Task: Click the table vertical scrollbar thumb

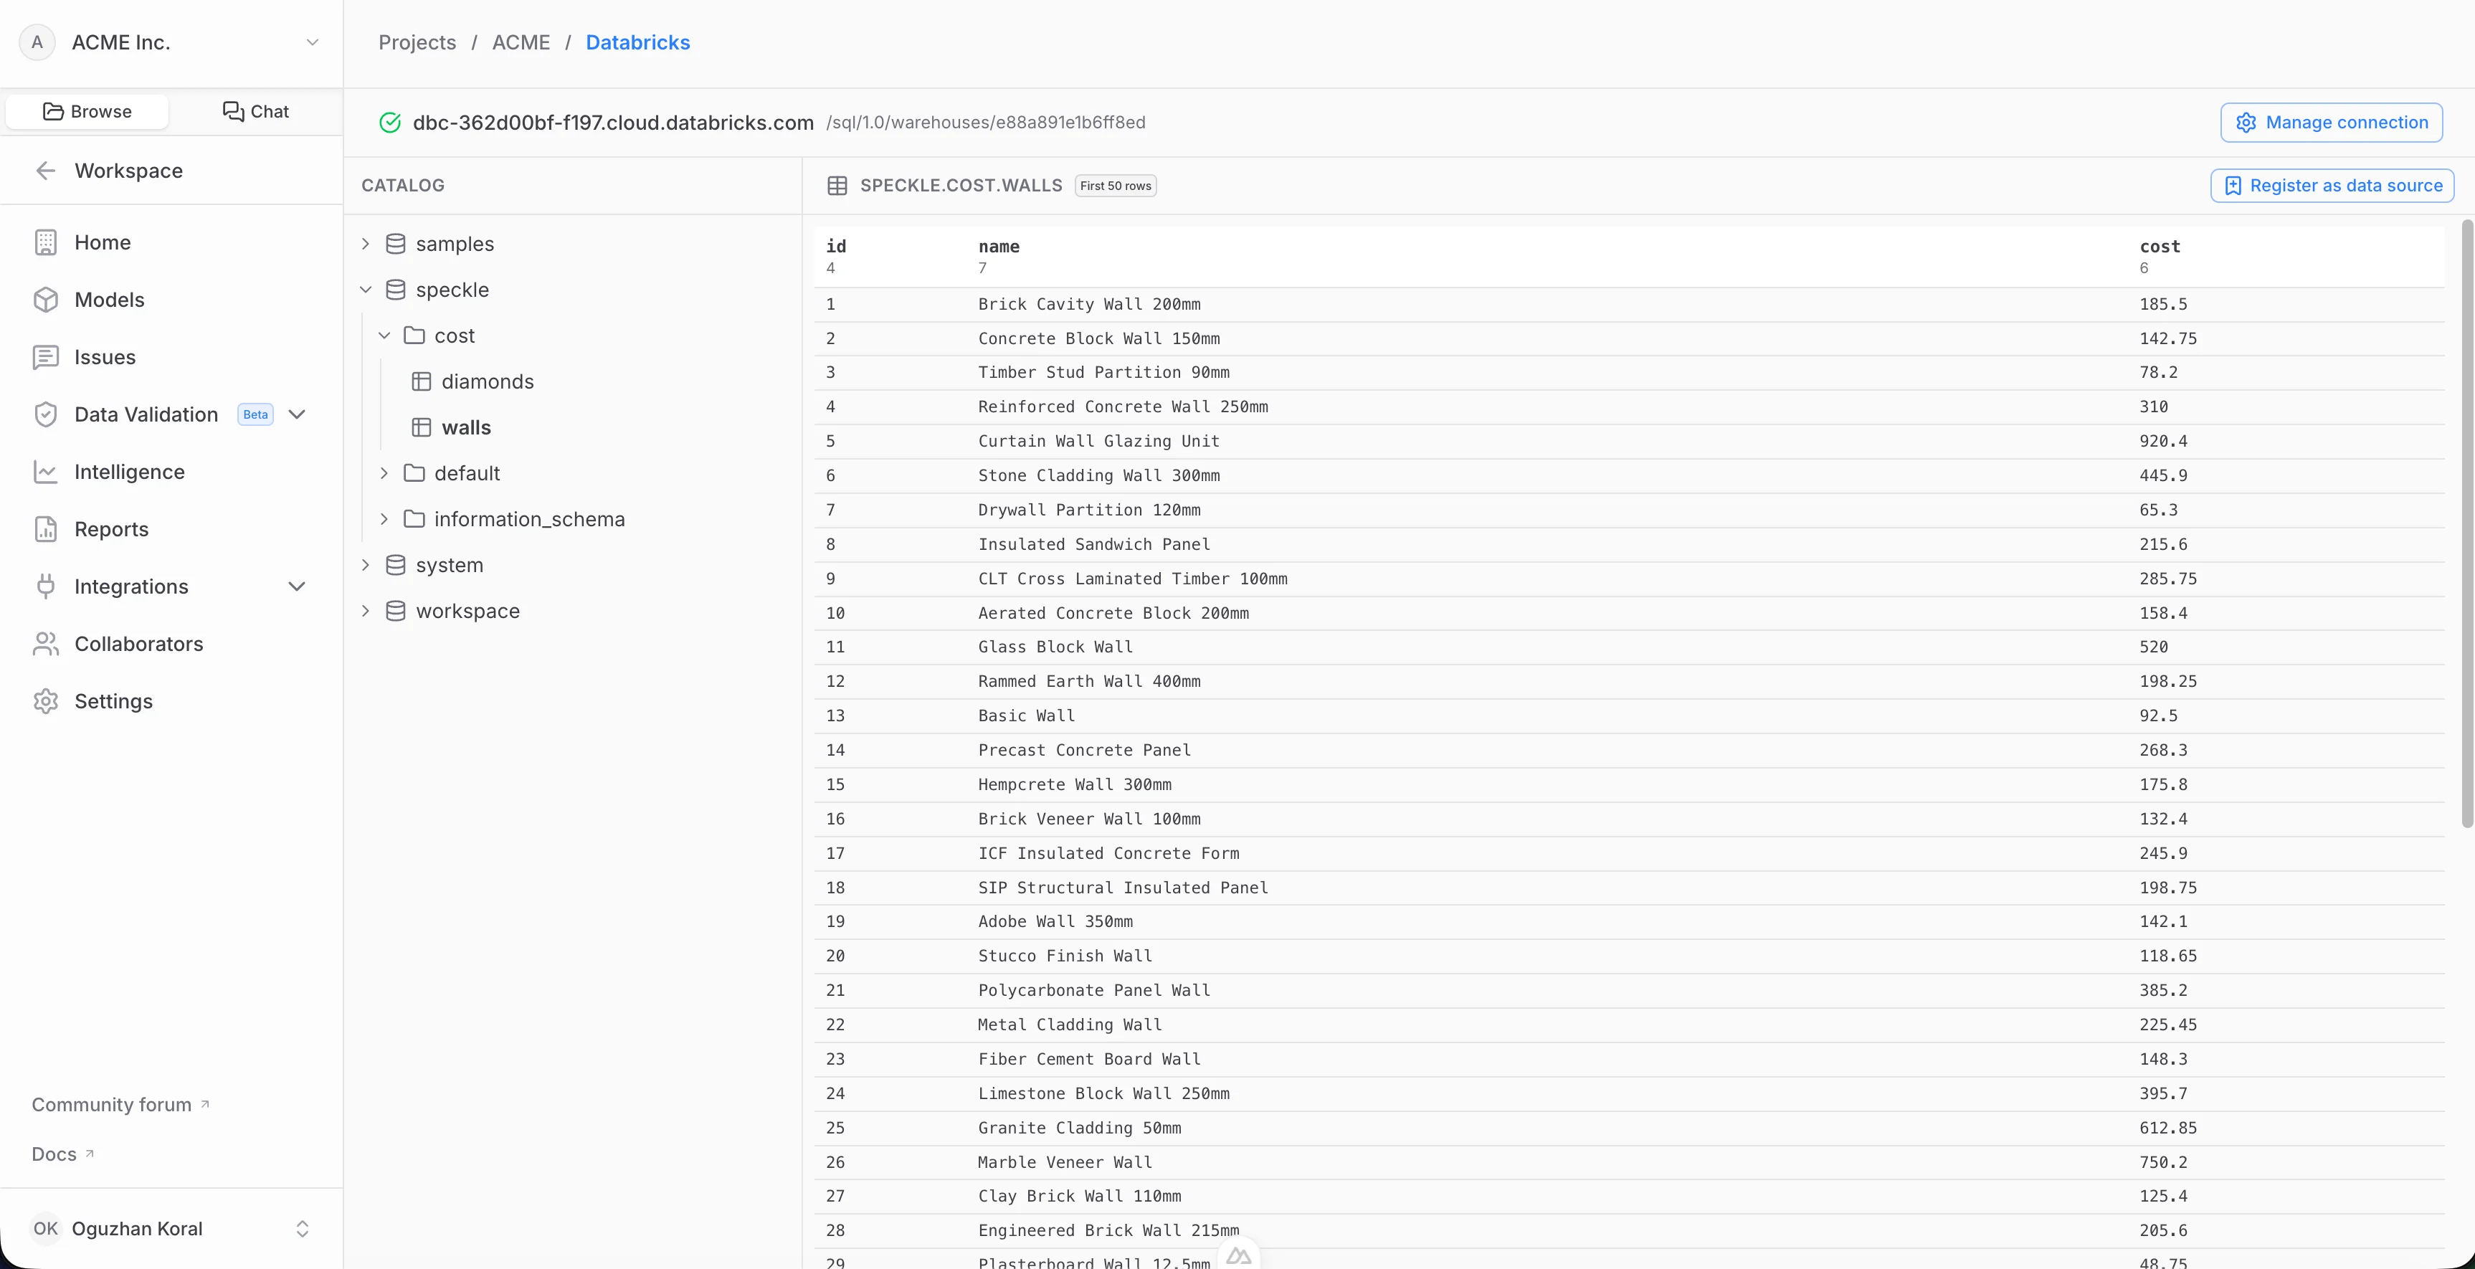Action: click(2467, 523)
